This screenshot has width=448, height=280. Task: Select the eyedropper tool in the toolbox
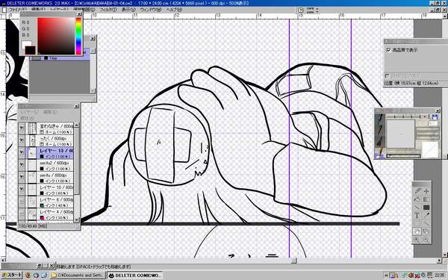[426, 216]
